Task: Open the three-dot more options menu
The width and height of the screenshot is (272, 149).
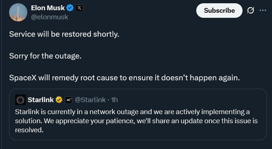Action: click(263, 11)
